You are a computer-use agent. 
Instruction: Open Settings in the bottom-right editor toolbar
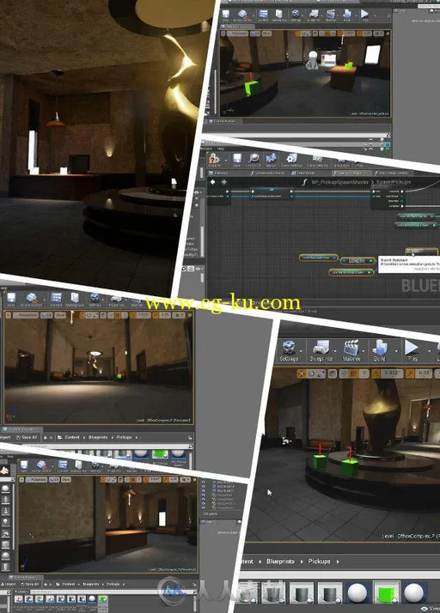[289, 350]
